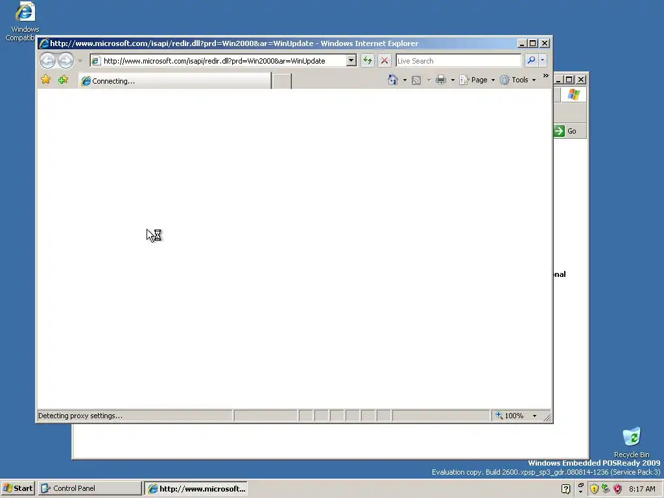Screen dimensions: 664x498
Task: Click the Home page icon
Action: [392, 80]
